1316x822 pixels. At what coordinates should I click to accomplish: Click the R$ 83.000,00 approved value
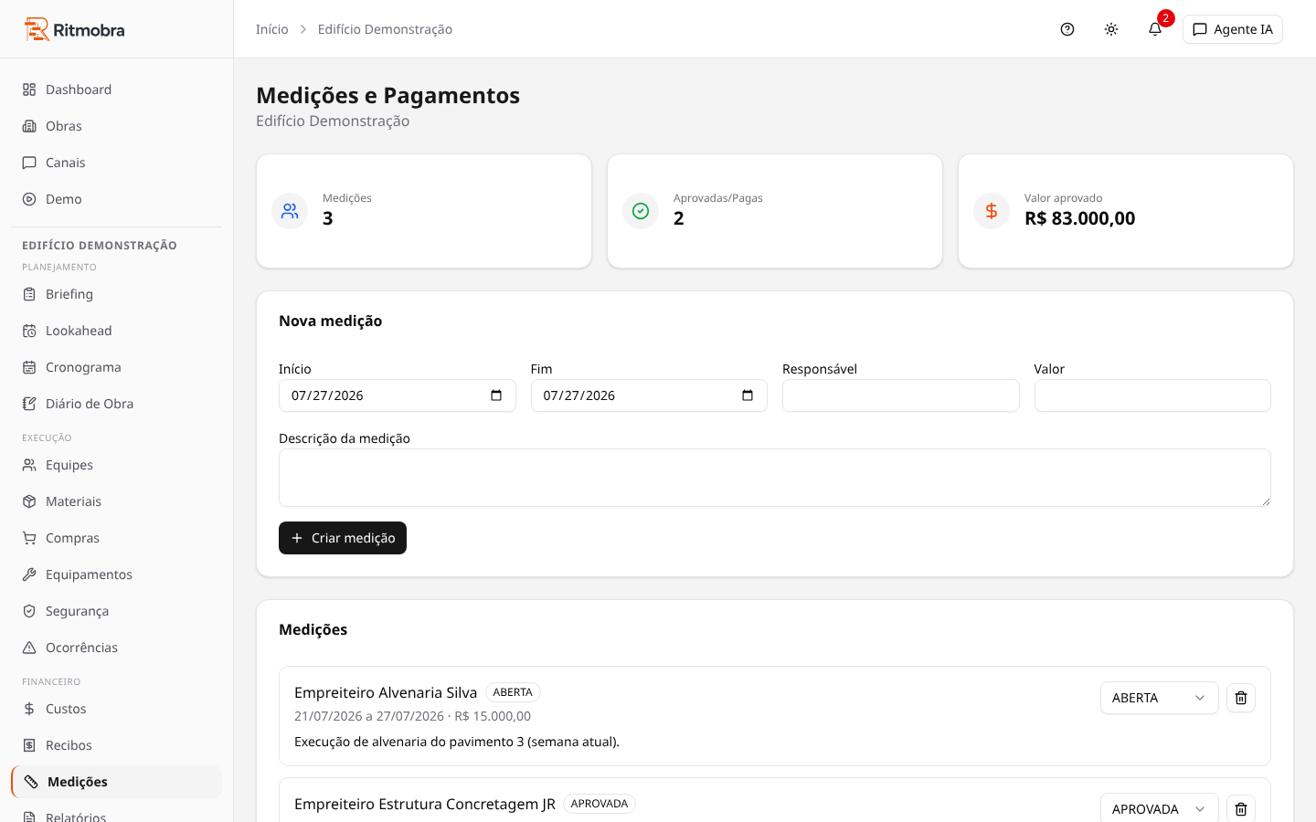pyautogui.click(x=1079, y=218)
